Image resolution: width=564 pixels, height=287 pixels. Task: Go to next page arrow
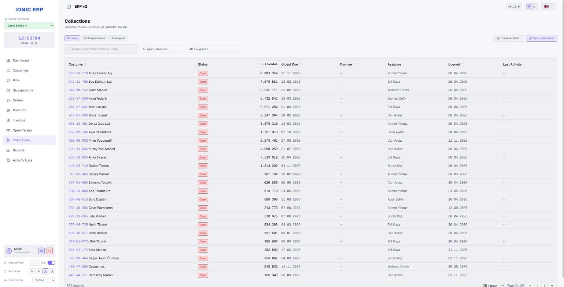pos(545,286)
